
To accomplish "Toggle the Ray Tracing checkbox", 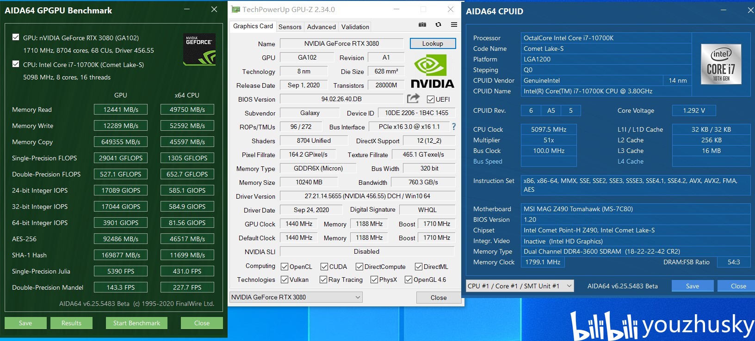I will click(323, 280).
